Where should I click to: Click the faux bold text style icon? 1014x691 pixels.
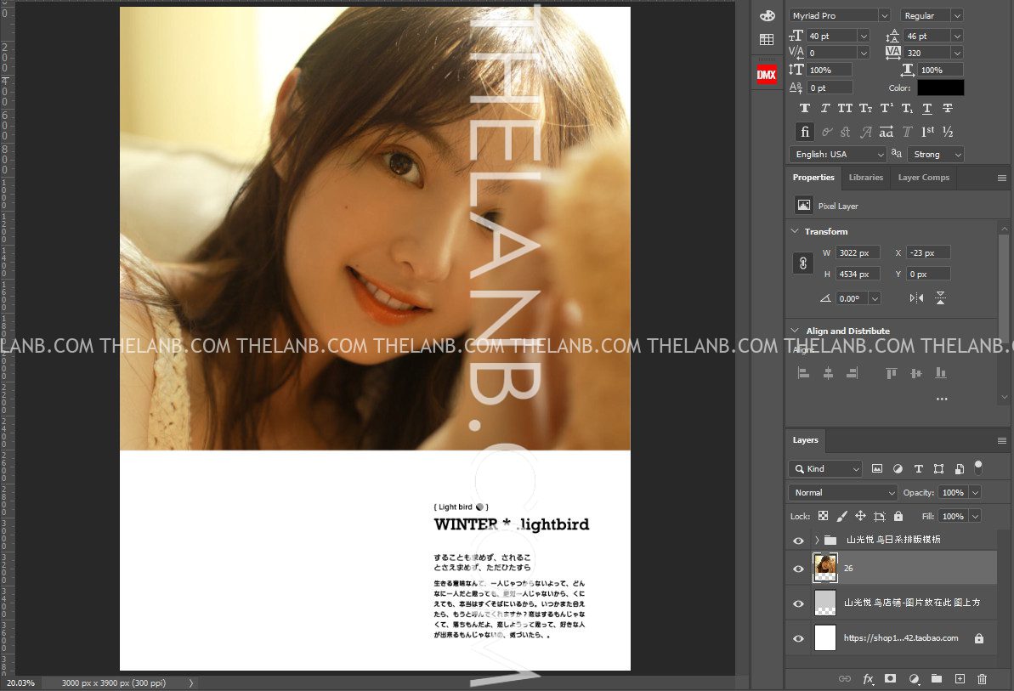805,109
